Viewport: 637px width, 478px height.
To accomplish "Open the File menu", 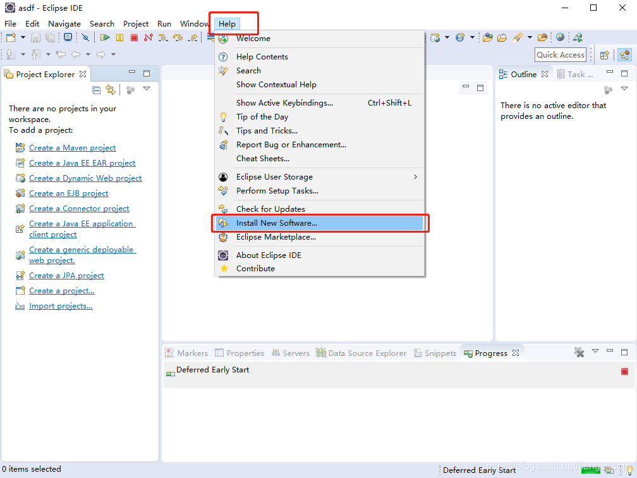I will [10, 24].
